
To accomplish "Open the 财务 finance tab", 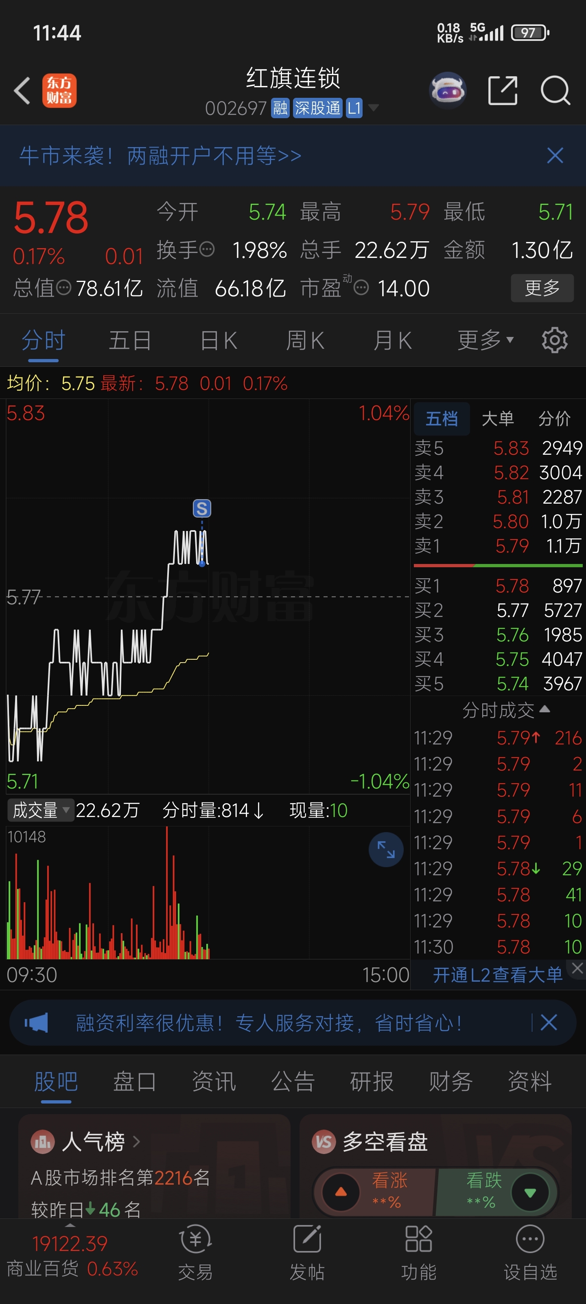I will tap(450, 1081).
